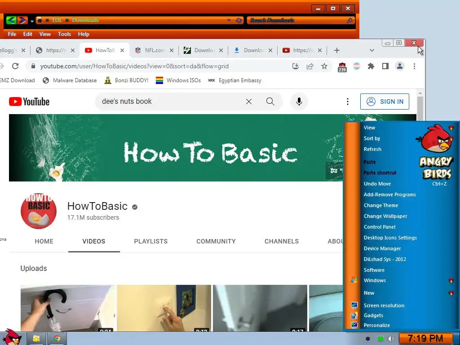This screenshot has height=345, width=460.
Task: Close the NFL.com tab
Action: pos(172,50)
